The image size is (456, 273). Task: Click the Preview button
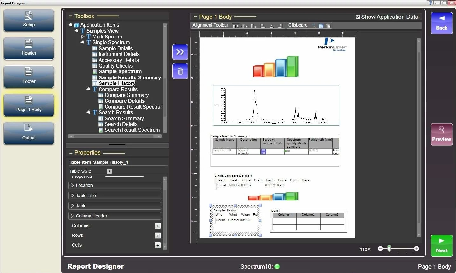click(441, 134)
